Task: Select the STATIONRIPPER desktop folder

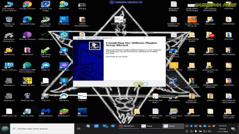Action: pos(192,112)
